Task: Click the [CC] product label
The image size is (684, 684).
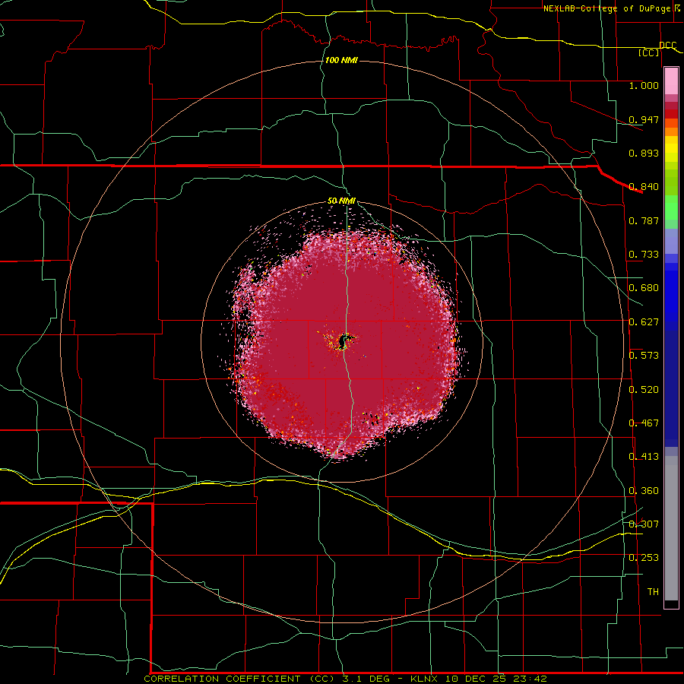Action: [x=649, y=52]
